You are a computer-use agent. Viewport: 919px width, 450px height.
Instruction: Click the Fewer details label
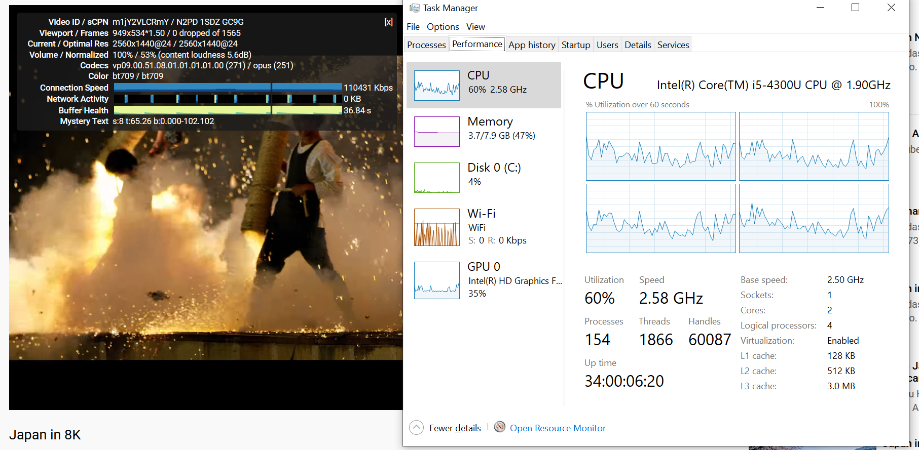click(455, 428)
